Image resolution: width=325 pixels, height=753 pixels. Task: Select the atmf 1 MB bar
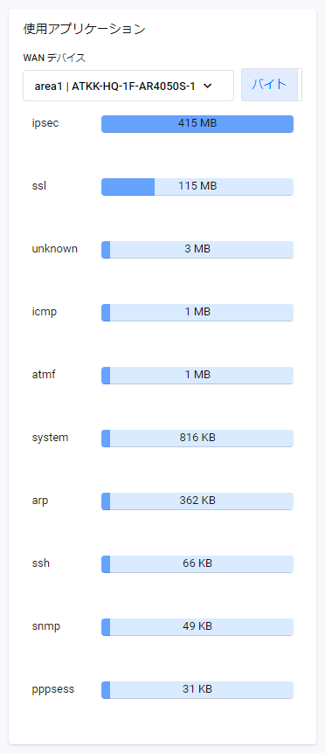(x=197, y=376)
